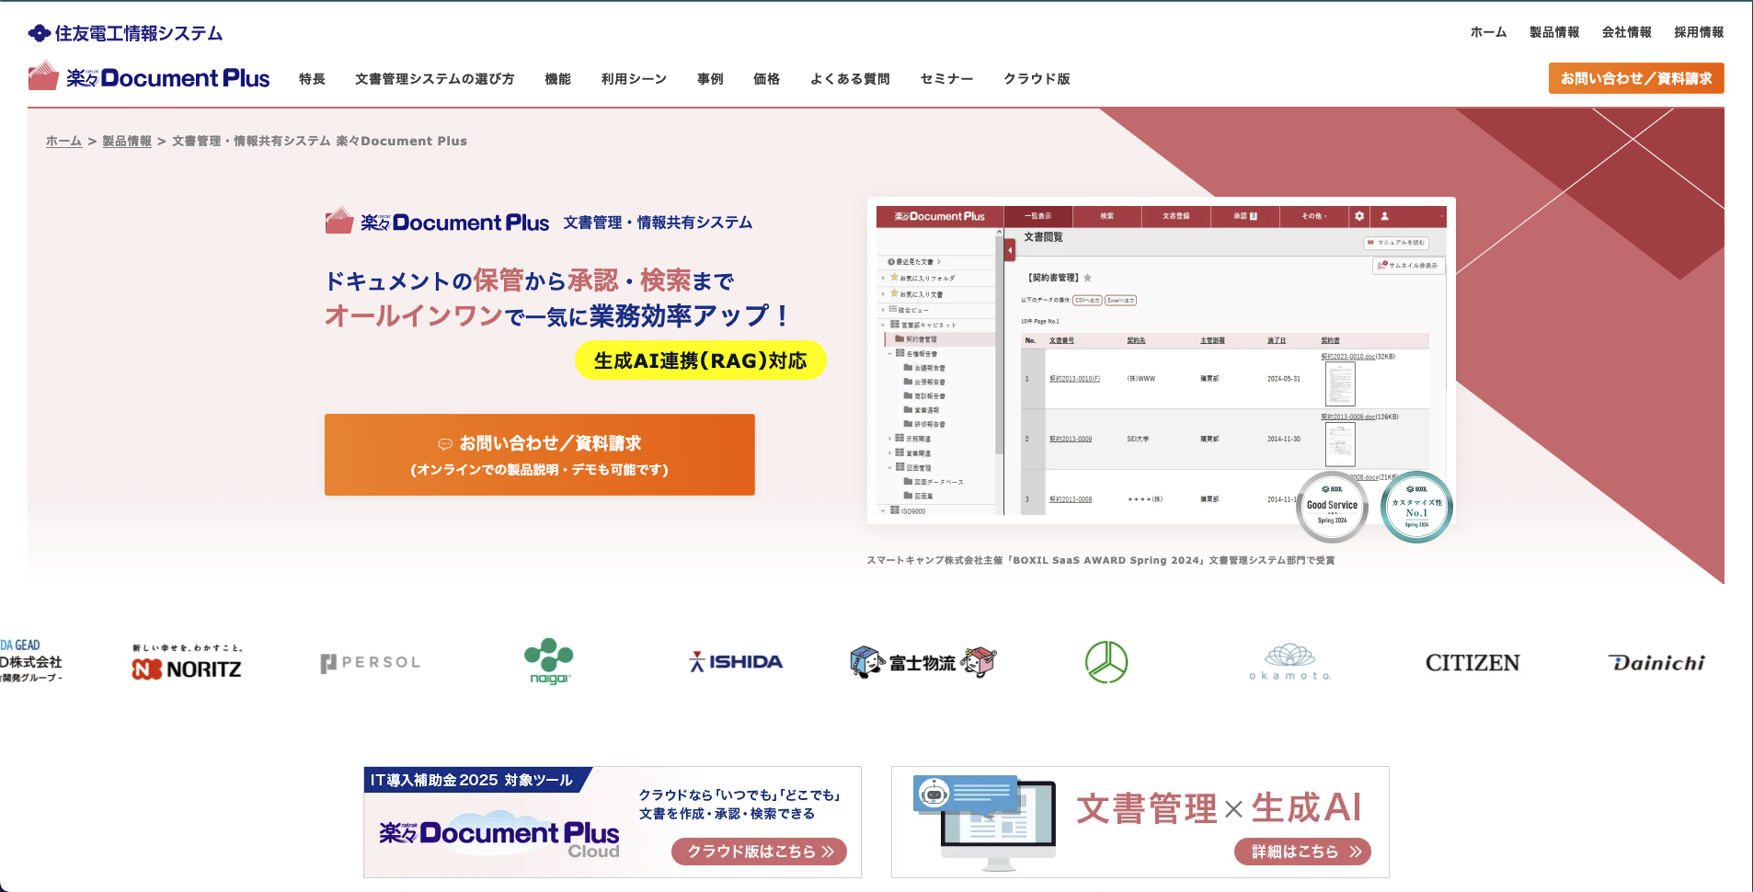Click the green naigai logo
The image size is (1753, 892).
click(x=549, y=661)
